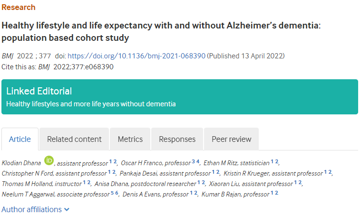Screen dimensions: 361x215
Task: Click affiliation 1 after Klodian Dhana assistant professor
Action: tap(110, 162)
